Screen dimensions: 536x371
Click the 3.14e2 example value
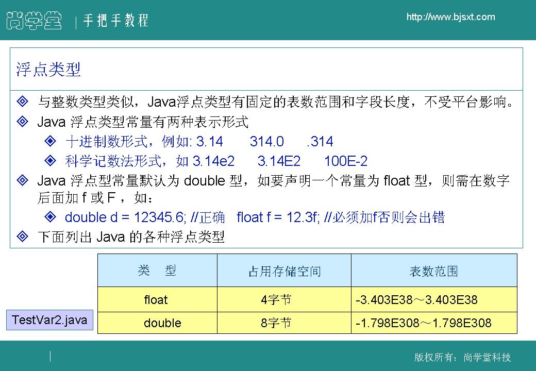[x=214, y=161]
